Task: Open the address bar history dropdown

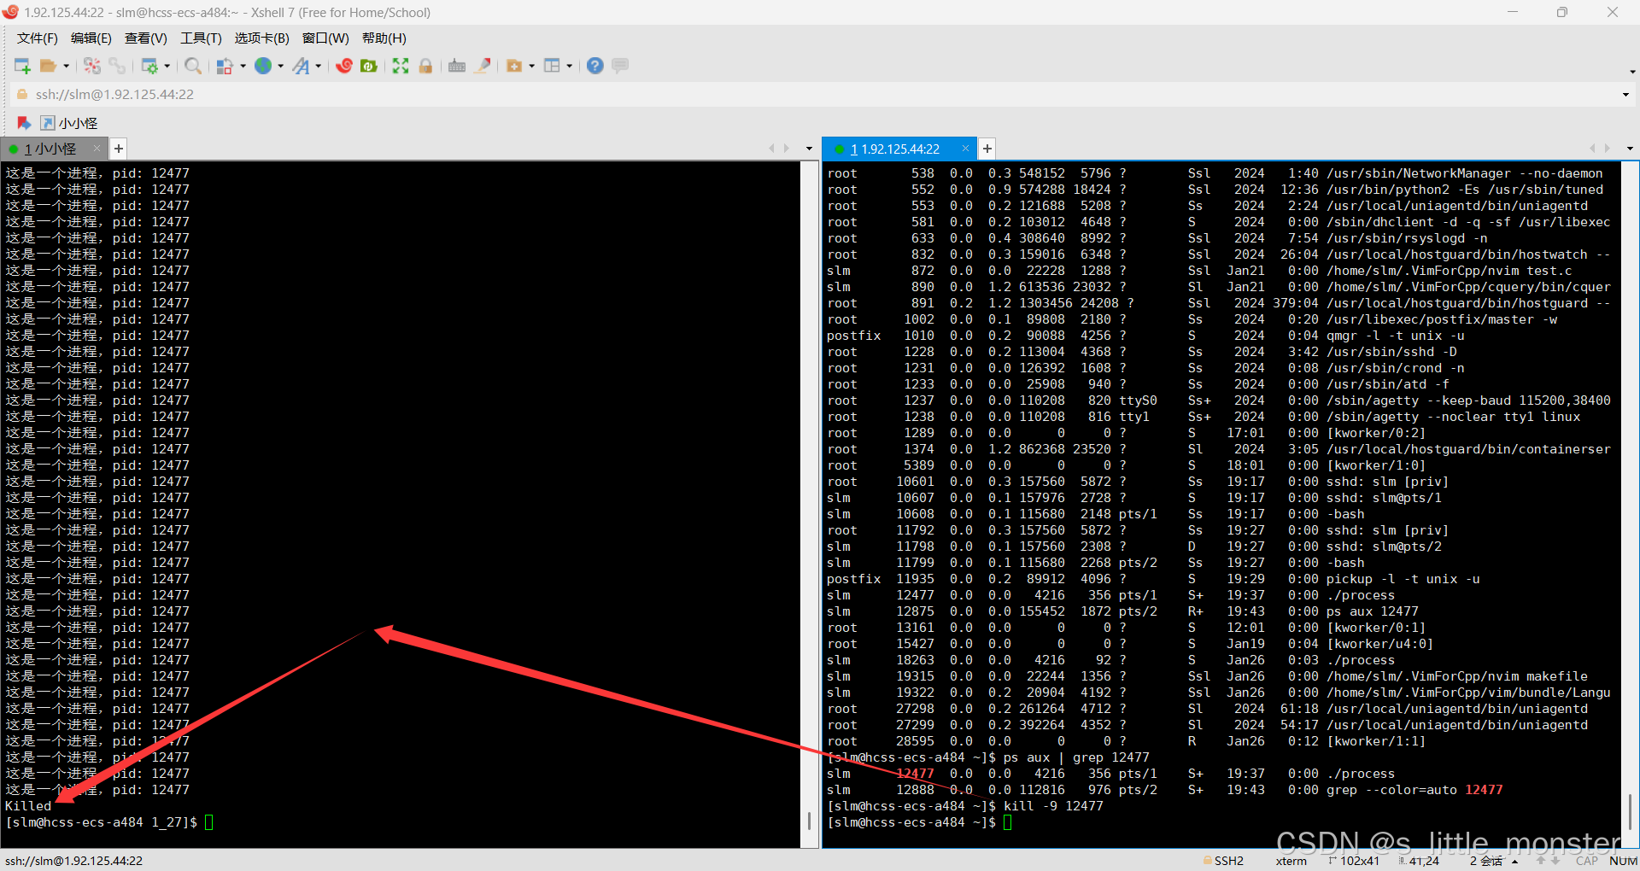Action: point(1625,95)
